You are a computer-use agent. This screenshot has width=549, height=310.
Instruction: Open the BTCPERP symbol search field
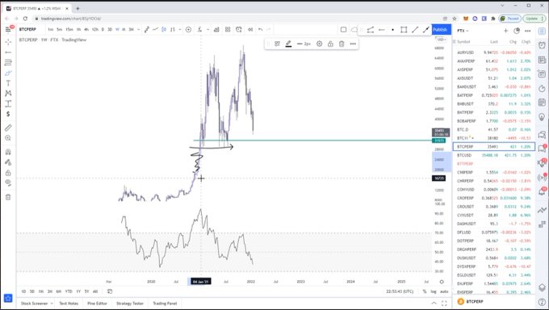coord(27,29)
